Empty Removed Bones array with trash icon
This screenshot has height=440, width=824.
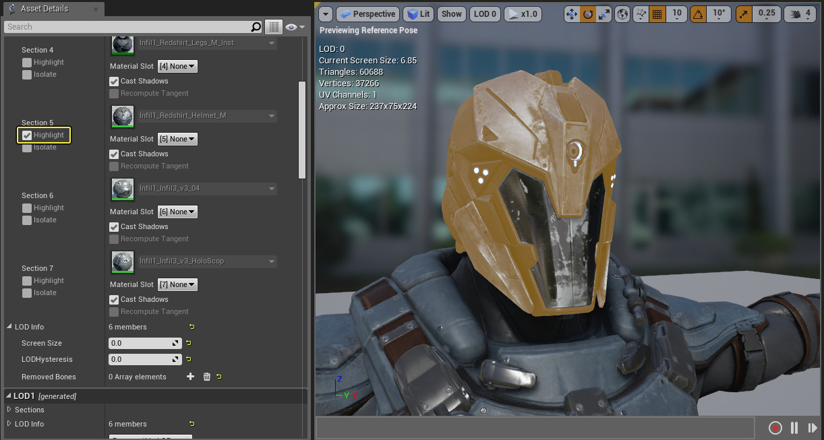coord(207,377)
